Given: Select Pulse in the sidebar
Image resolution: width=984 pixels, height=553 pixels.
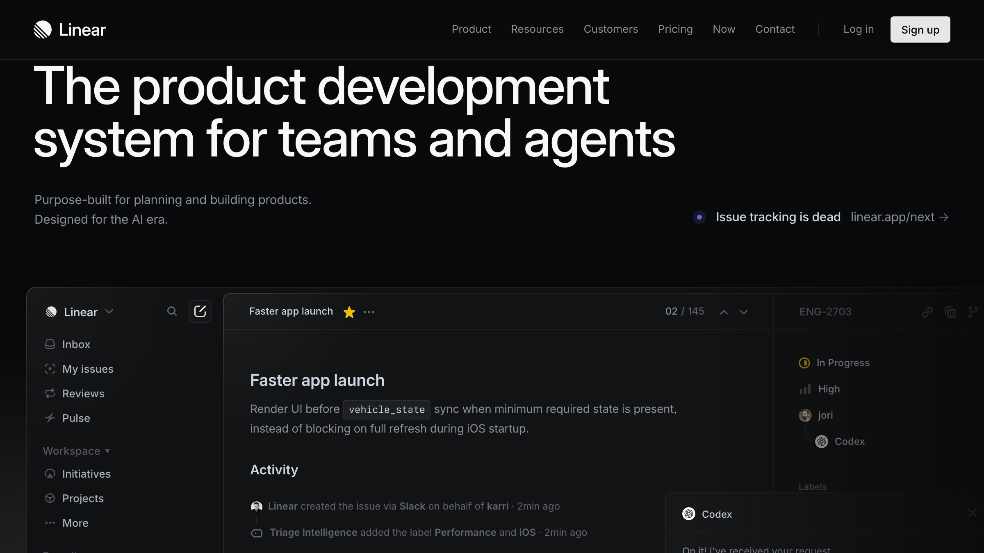Looking at the screenshot, I should 76,418.
